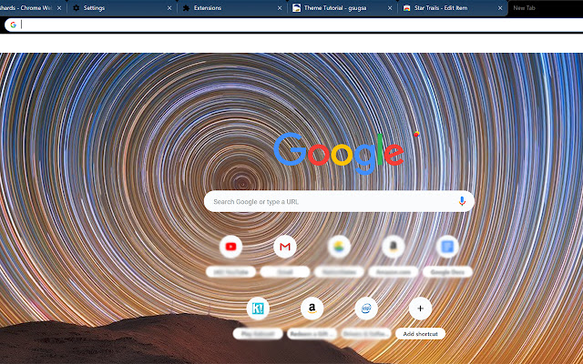Close the Theme Tutorial tab

point(390,8)
